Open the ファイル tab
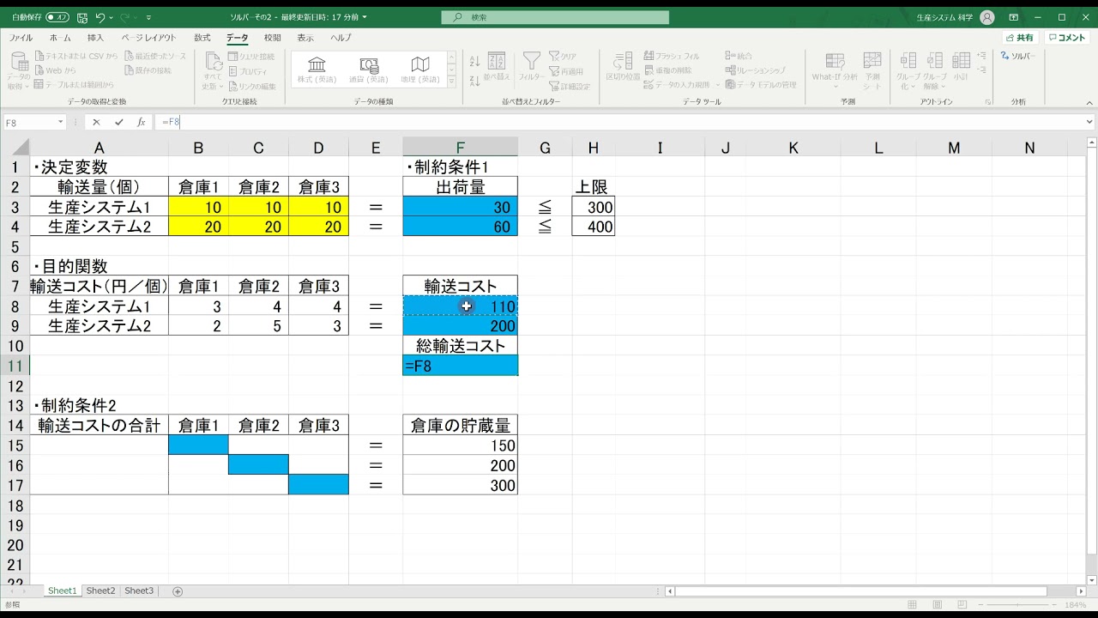The image size is (1098, 618). point(21,38)
